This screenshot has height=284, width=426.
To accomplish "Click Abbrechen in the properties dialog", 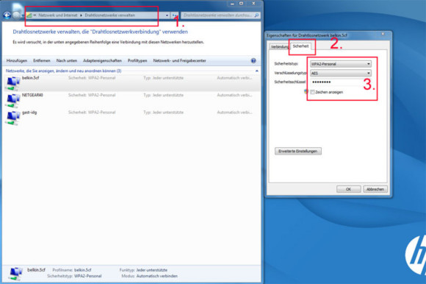I will (375, 189).
